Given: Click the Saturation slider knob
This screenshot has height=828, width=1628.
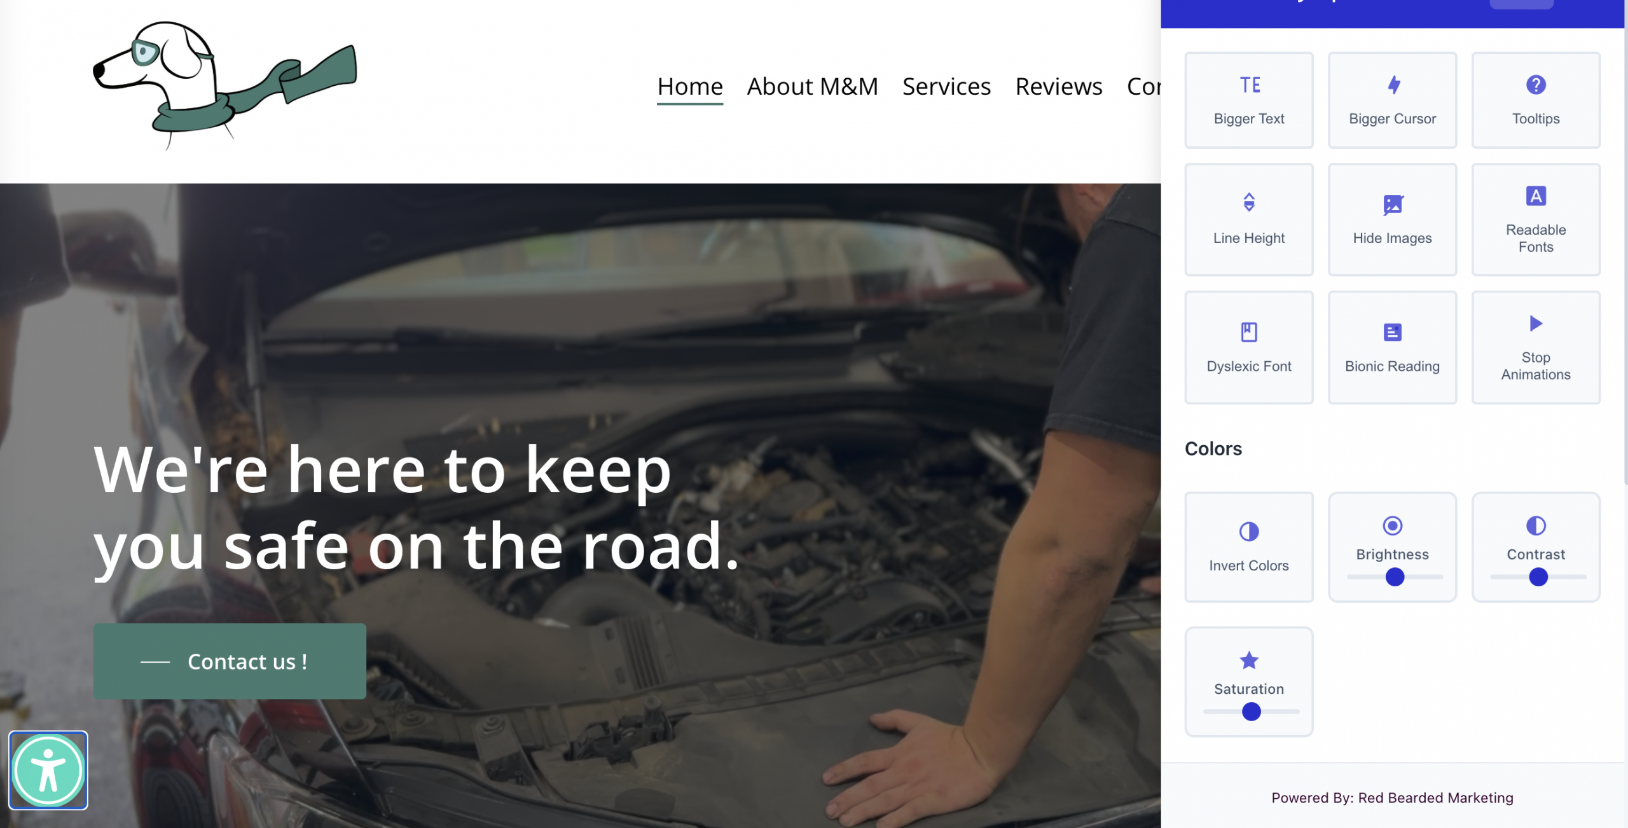Looking at the screenshot, I should (1251, 712).
